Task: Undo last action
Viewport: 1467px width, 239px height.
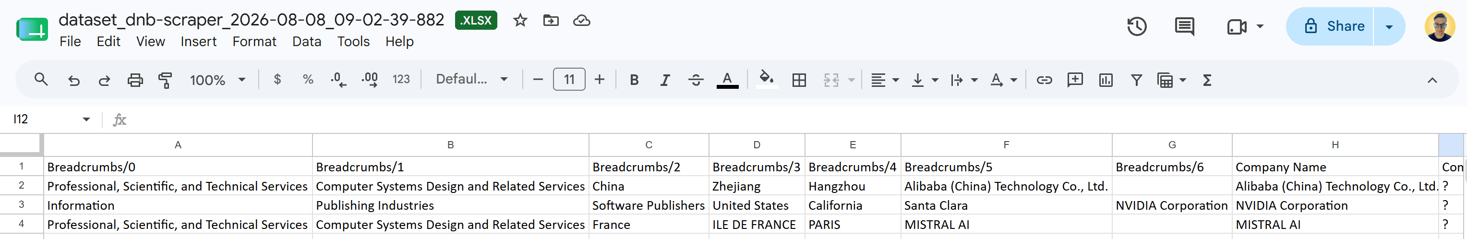Action: tap(73, 80)
